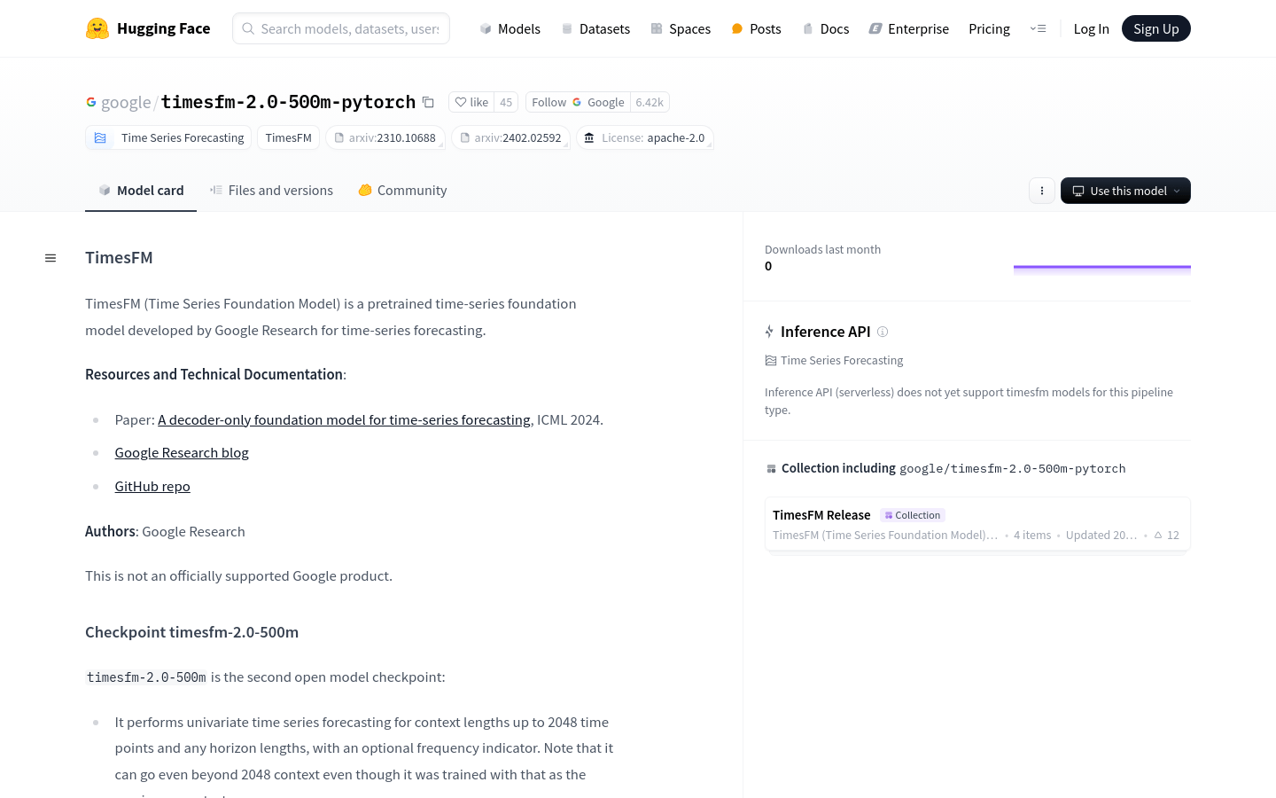
Task: Expand the Use this model dropdown
Action: coord(1125,191)
